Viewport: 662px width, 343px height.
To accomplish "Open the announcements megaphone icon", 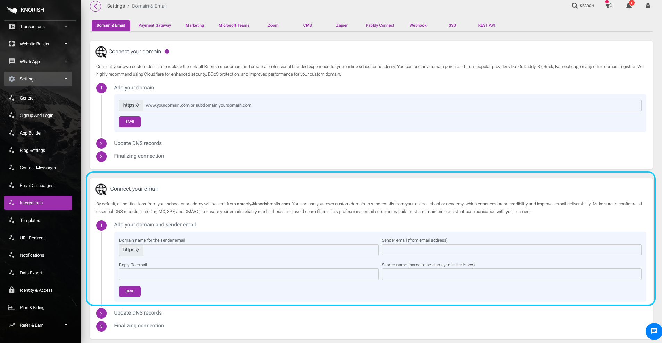I will 609,6.
